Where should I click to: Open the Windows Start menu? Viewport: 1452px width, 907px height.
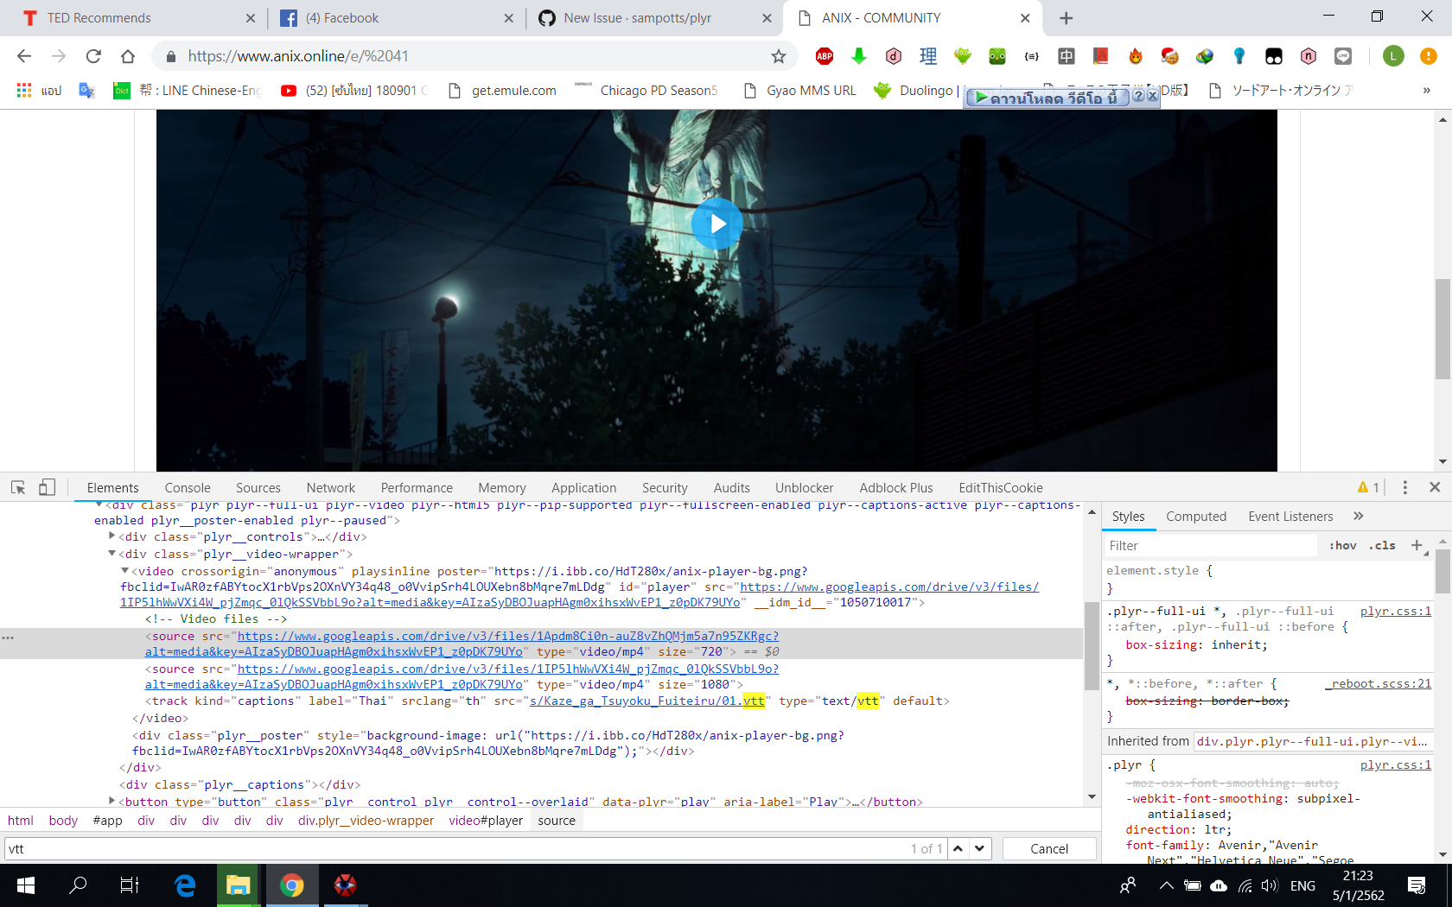coord(26,885)
